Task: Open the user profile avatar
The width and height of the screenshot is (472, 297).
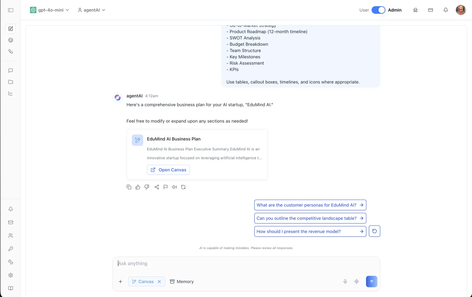Action: pos(461,10)
